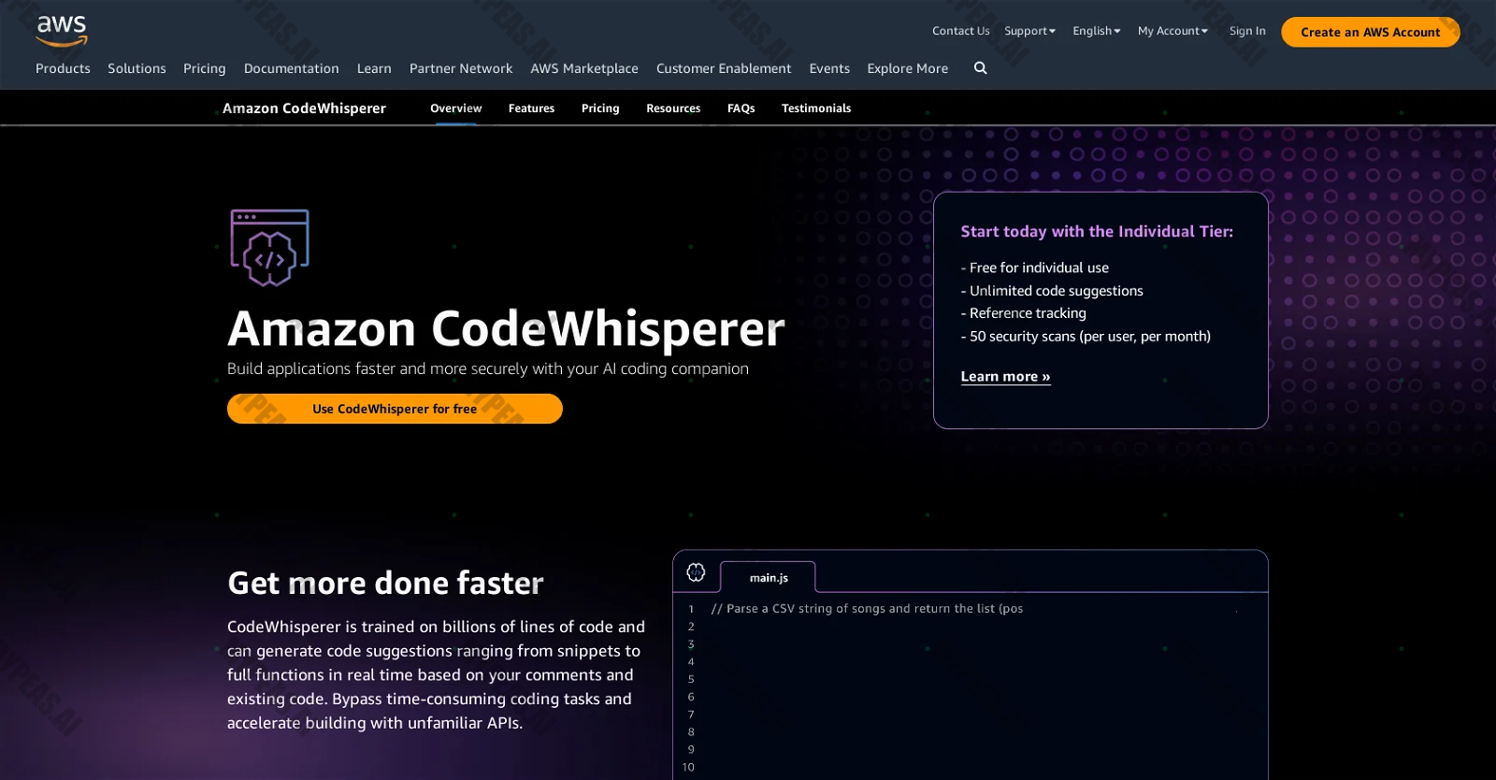The image size is (1496, 780).
Task: Select the Overview tab
Action: [456, 108]
